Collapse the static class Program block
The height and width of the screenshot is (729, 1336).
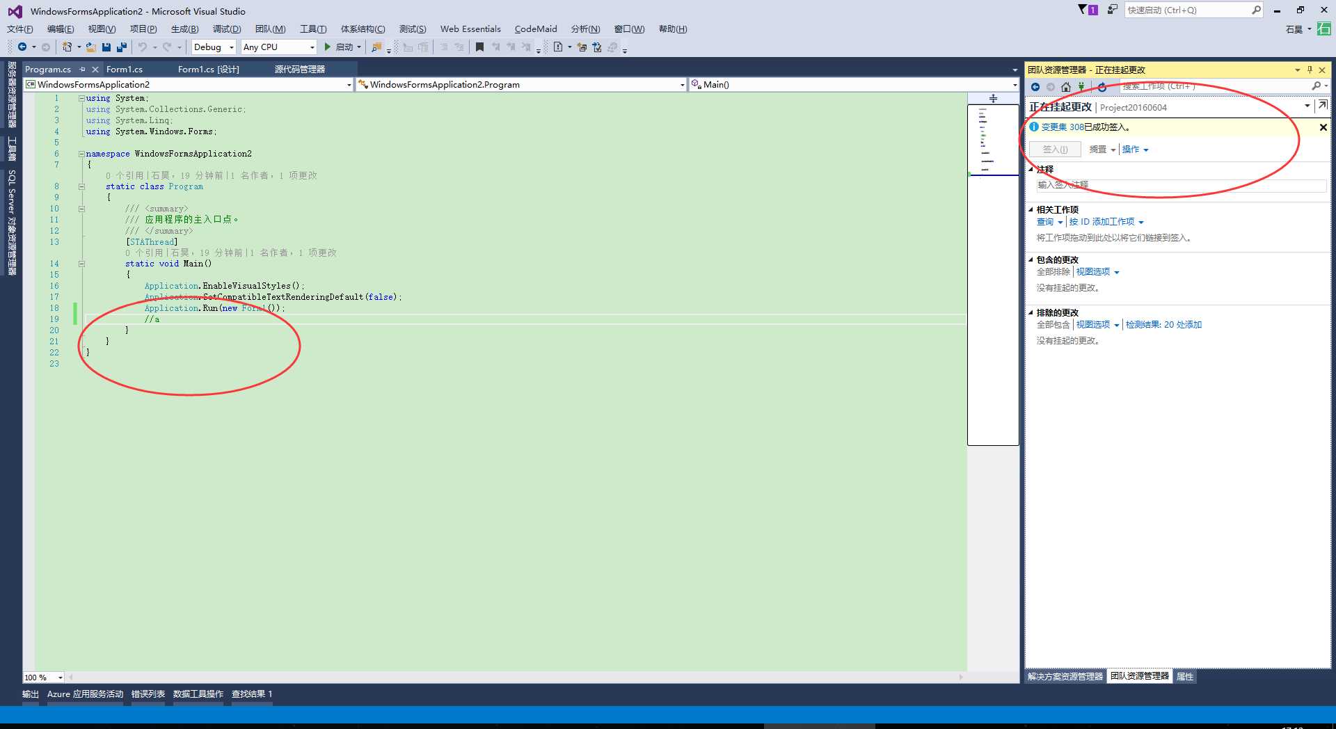click(81, 186)
